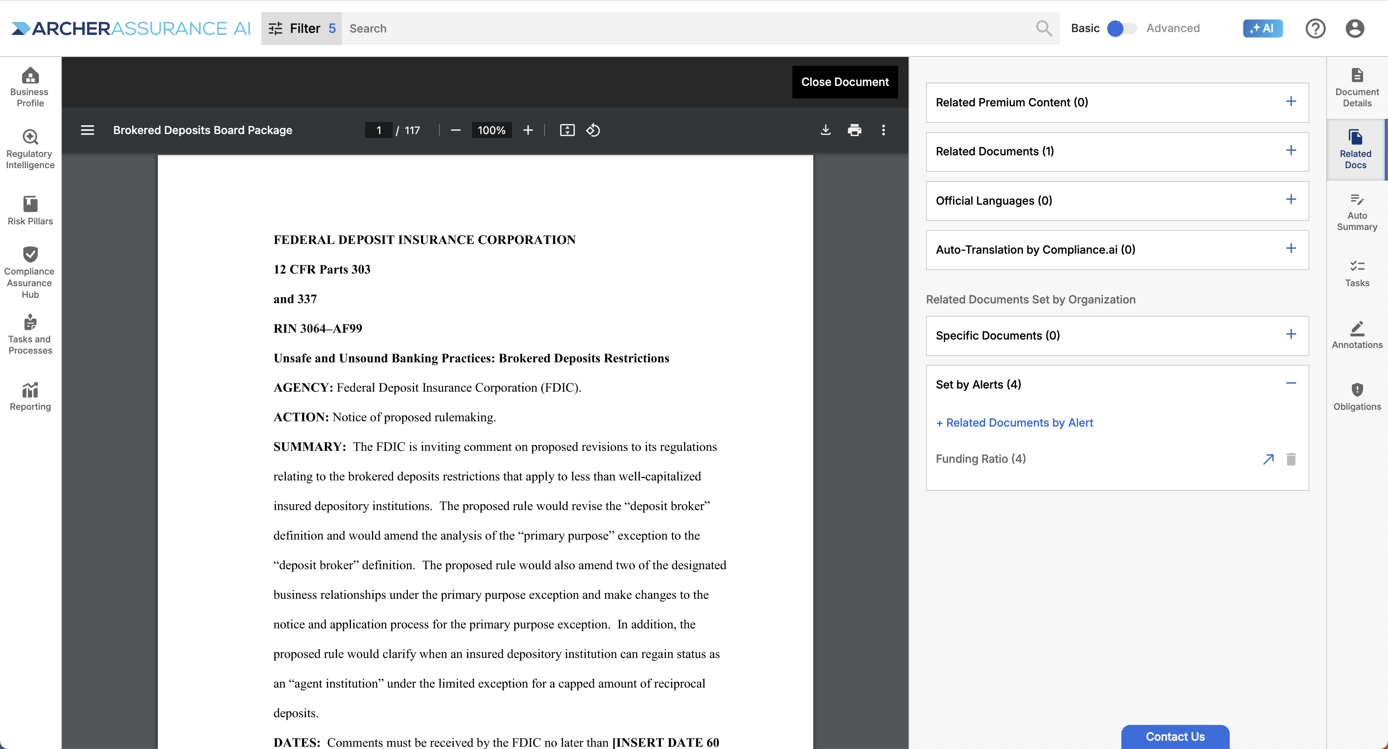Toggle the PDF sidebar hamburger menu

(87, 130)
